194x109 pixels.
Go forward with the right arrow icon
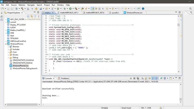tap(132, 9)
